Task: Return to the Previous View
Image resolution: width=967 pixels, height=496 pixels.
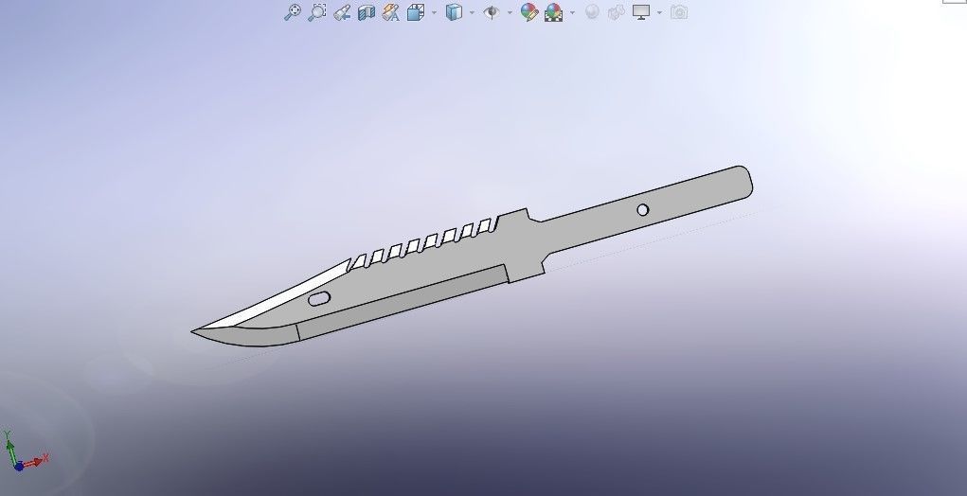Action: tap(342, 12)
